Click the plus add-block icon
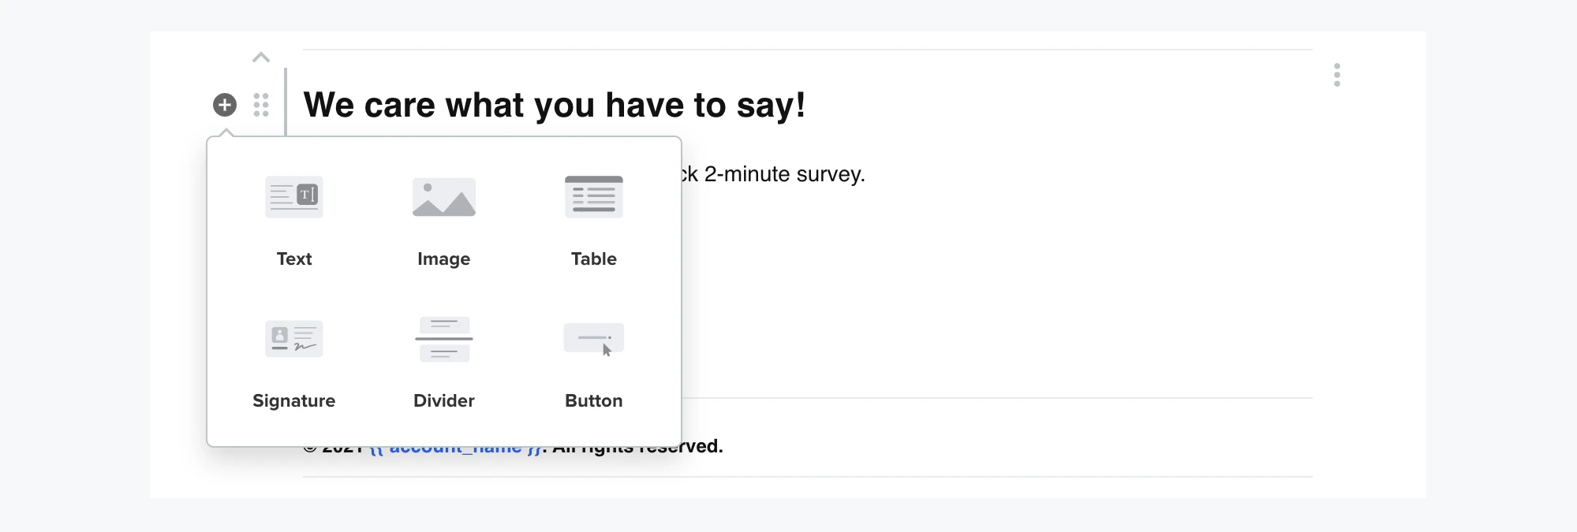 225,105
